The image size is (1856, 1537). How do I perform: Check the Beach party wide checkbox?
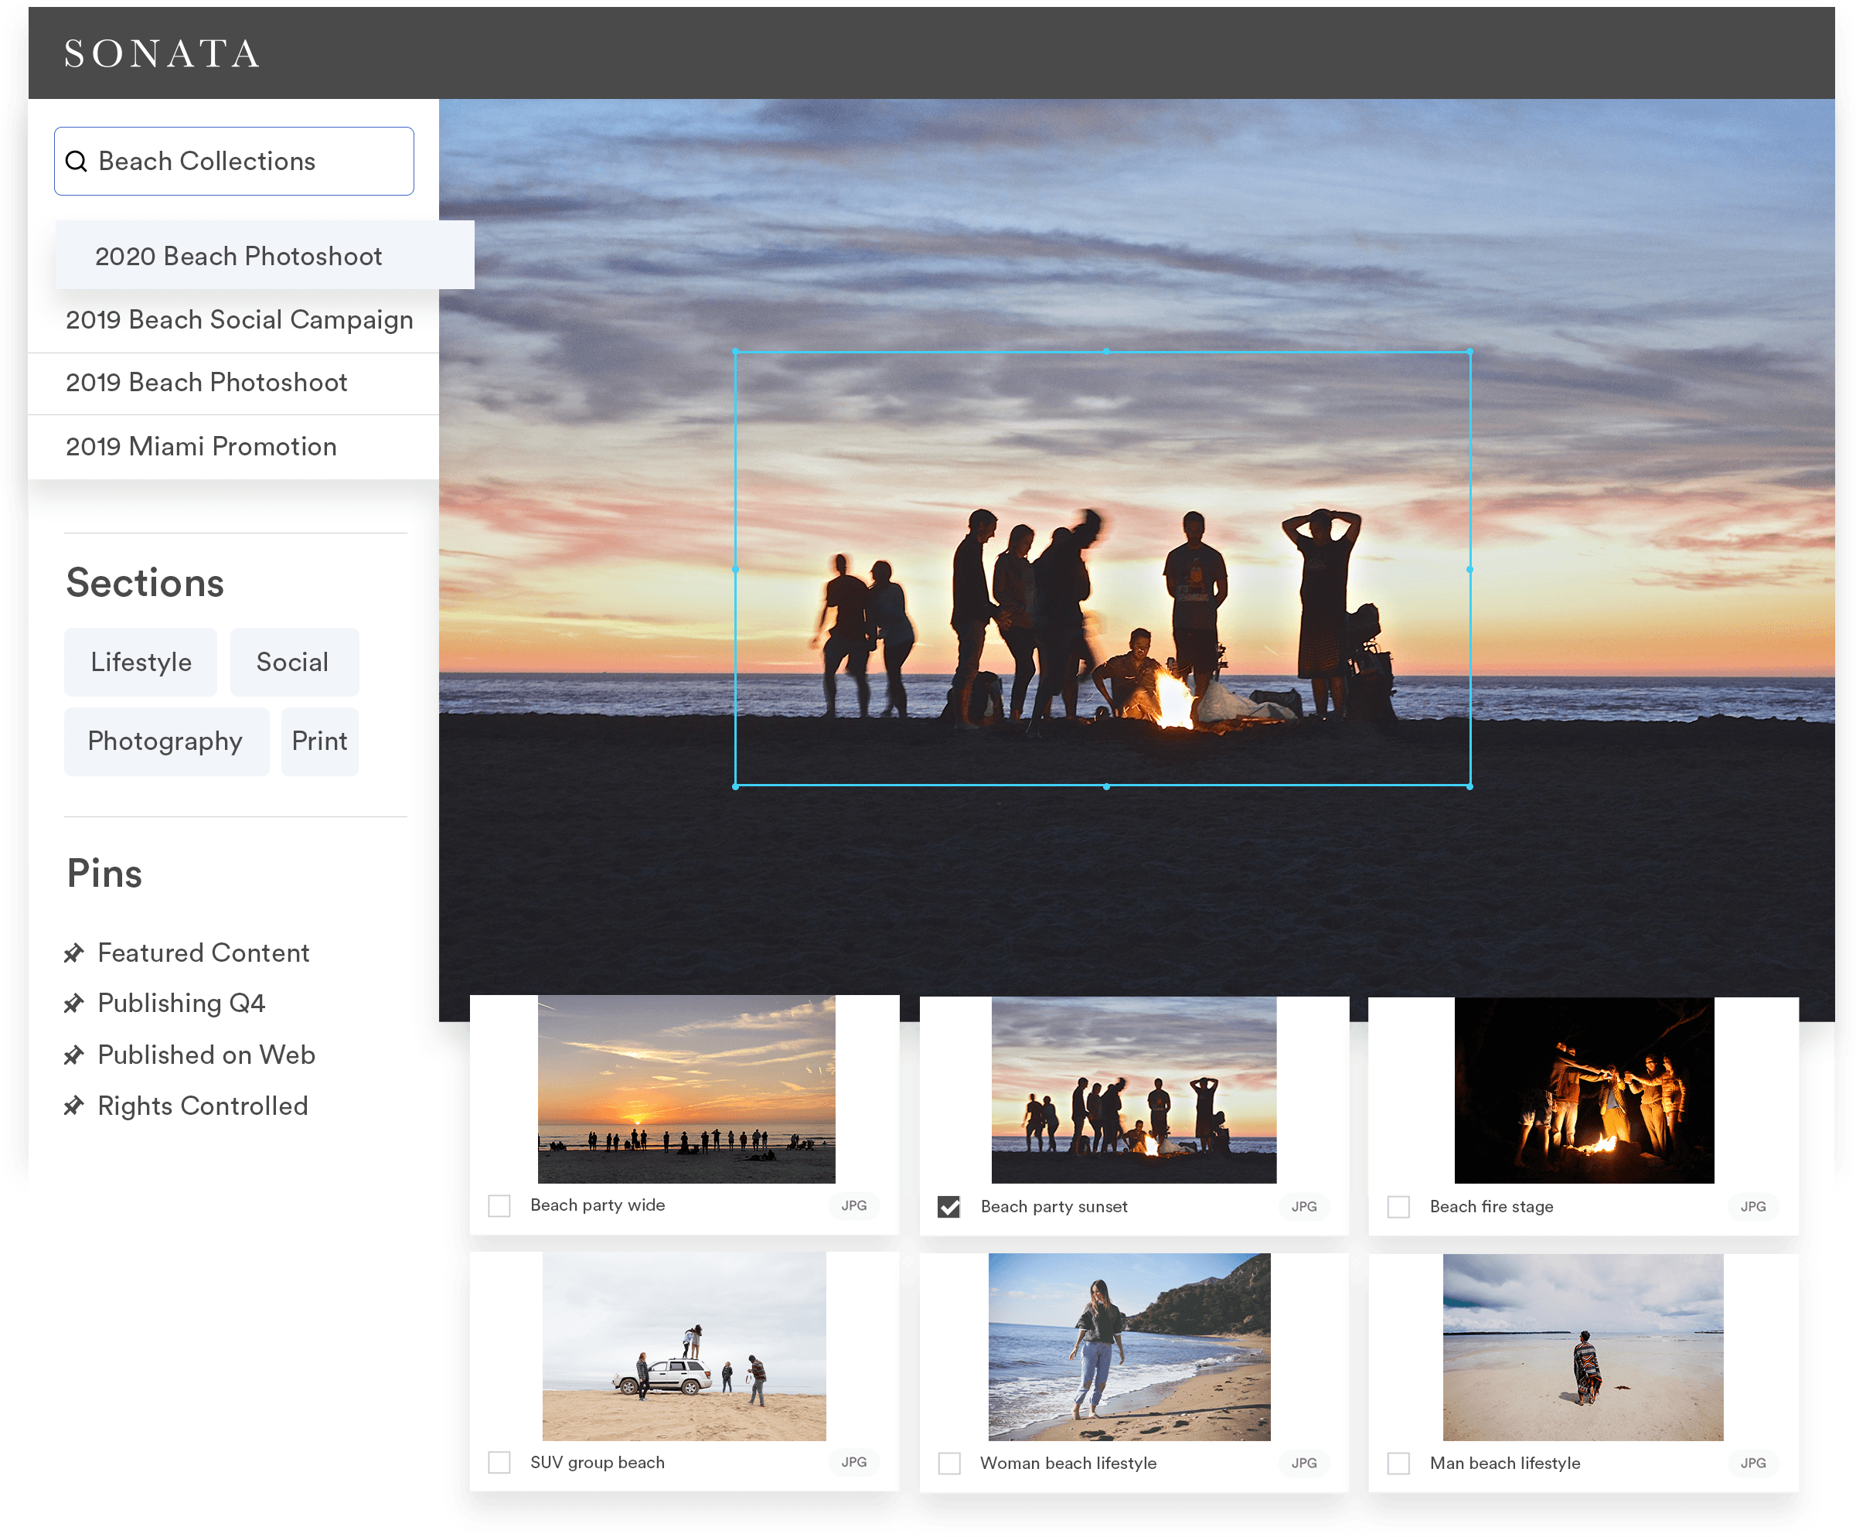pyautogui.click(x=499, y=1205)
